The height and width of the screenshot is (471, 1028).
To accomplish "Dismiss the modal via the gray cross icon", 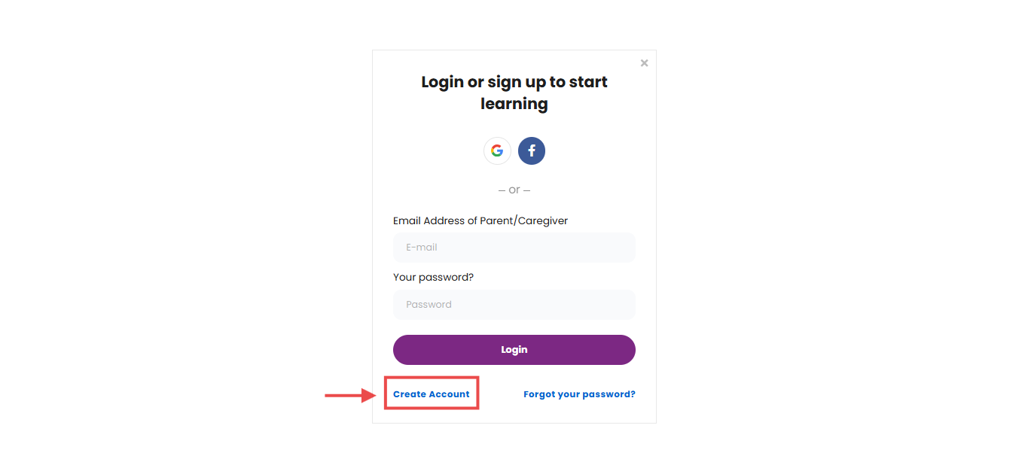I will coord(645,63).
